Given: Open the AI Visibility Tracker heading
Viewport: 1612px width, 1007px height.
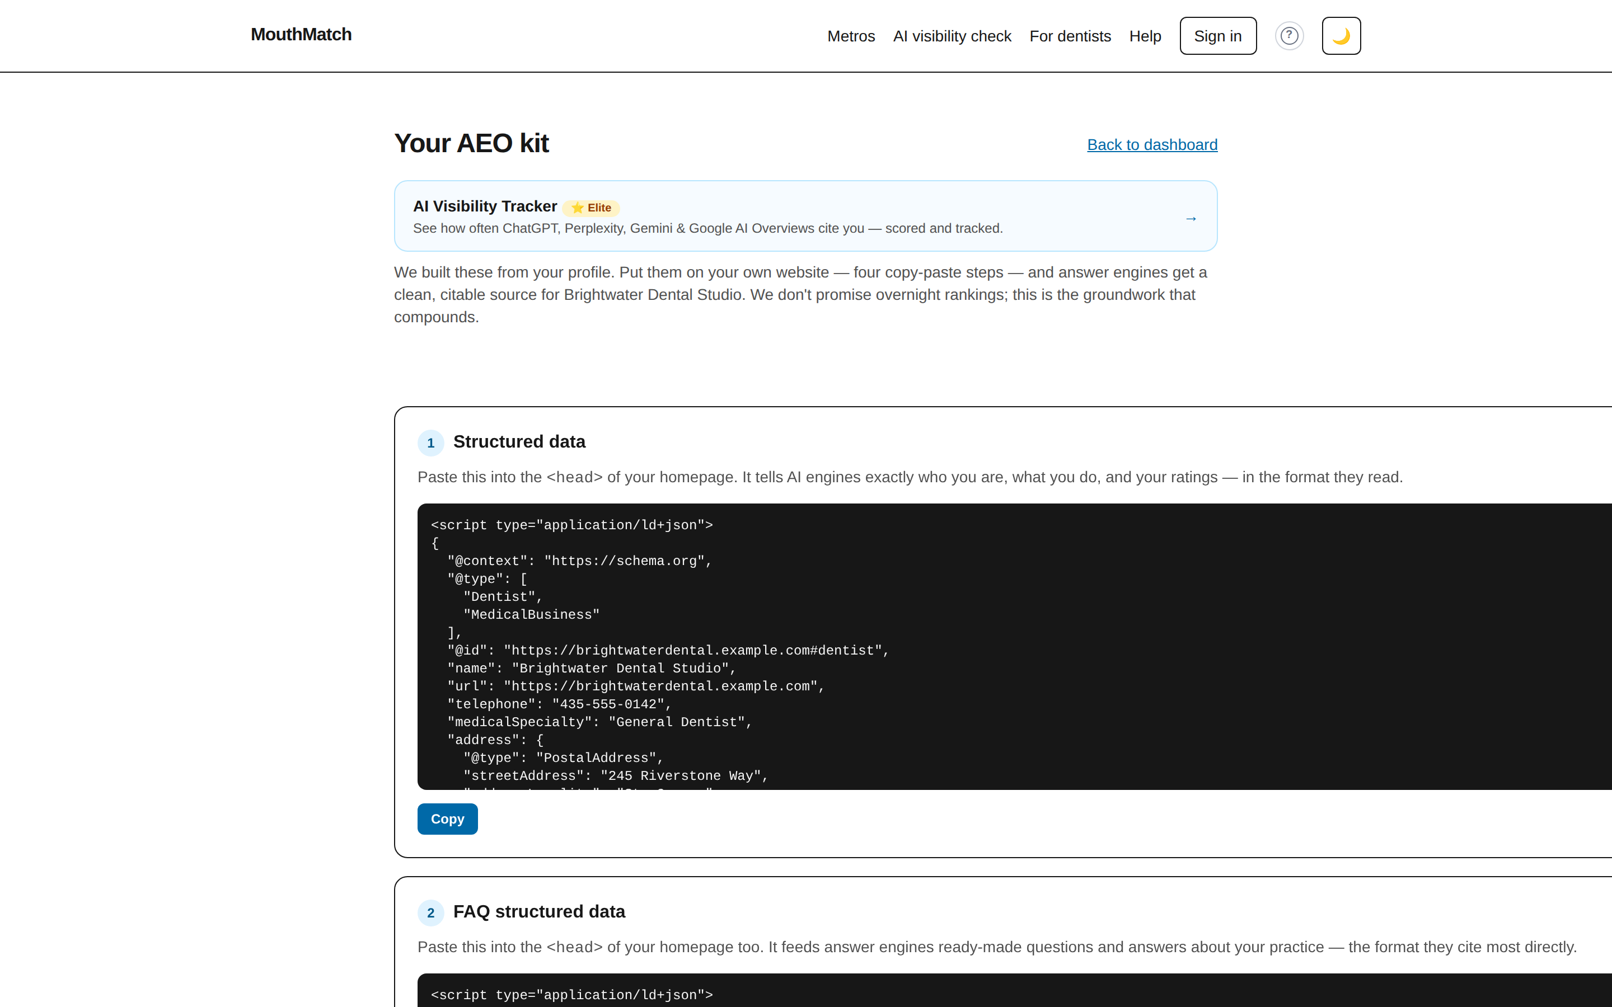Looking at the screenshot, I should pyautogui.click(x=485, y=206).
